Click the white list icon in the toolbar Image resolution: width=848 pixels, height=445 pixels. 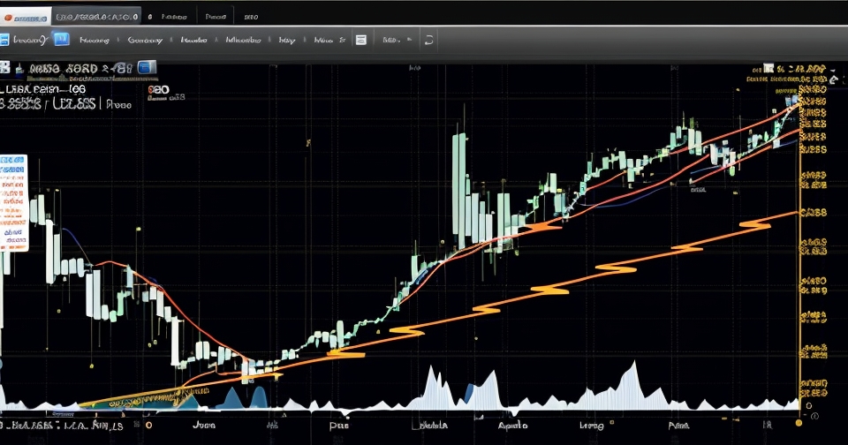360,40
